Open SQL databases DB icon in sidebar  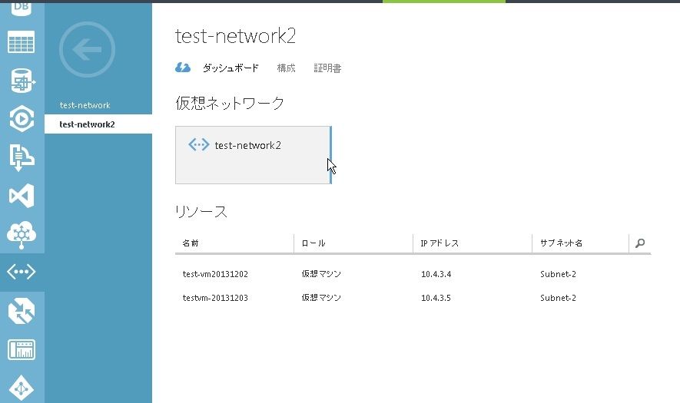click(x=22, y=8)
